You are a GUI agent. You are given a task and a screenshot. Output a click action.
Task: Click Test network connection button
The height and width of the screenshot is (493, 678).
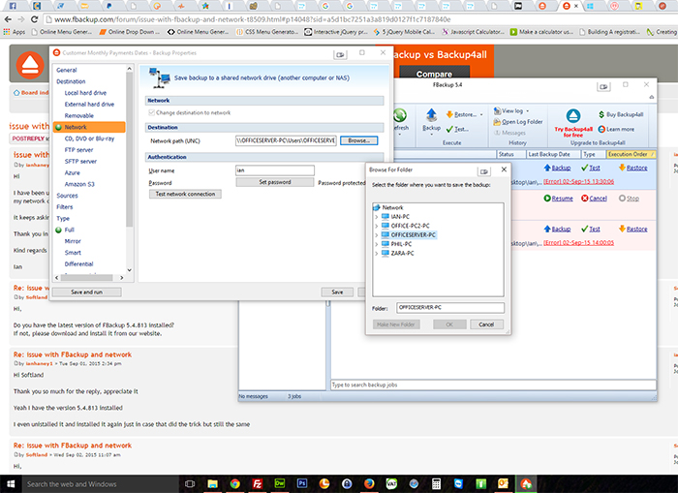[x=185, y=194]
